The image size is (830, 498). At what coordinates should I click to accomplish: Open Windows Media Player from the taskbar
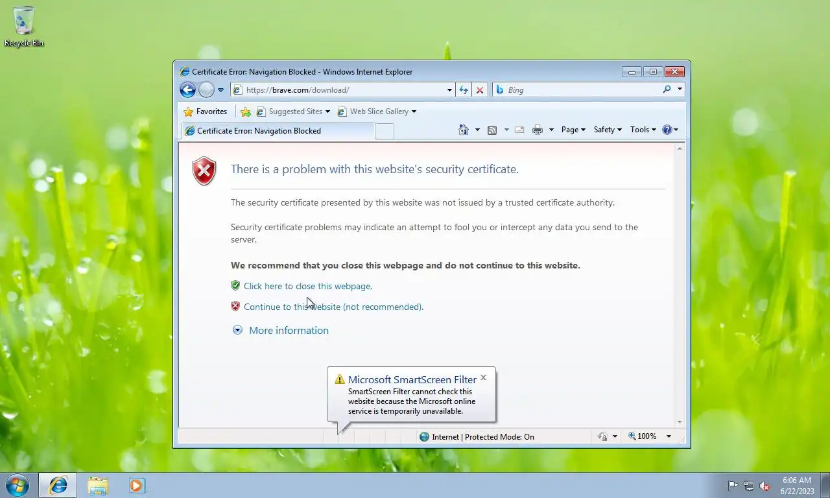click(x=137, y=485)
